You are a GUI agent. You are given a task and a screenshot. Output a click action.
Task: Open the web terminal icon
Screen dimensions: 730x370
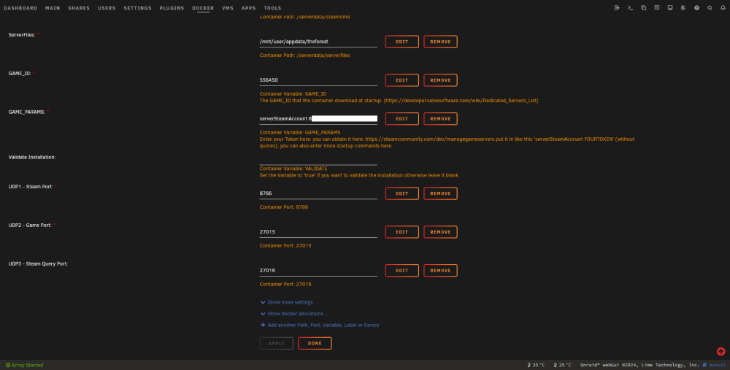click(x=631, y=8)
